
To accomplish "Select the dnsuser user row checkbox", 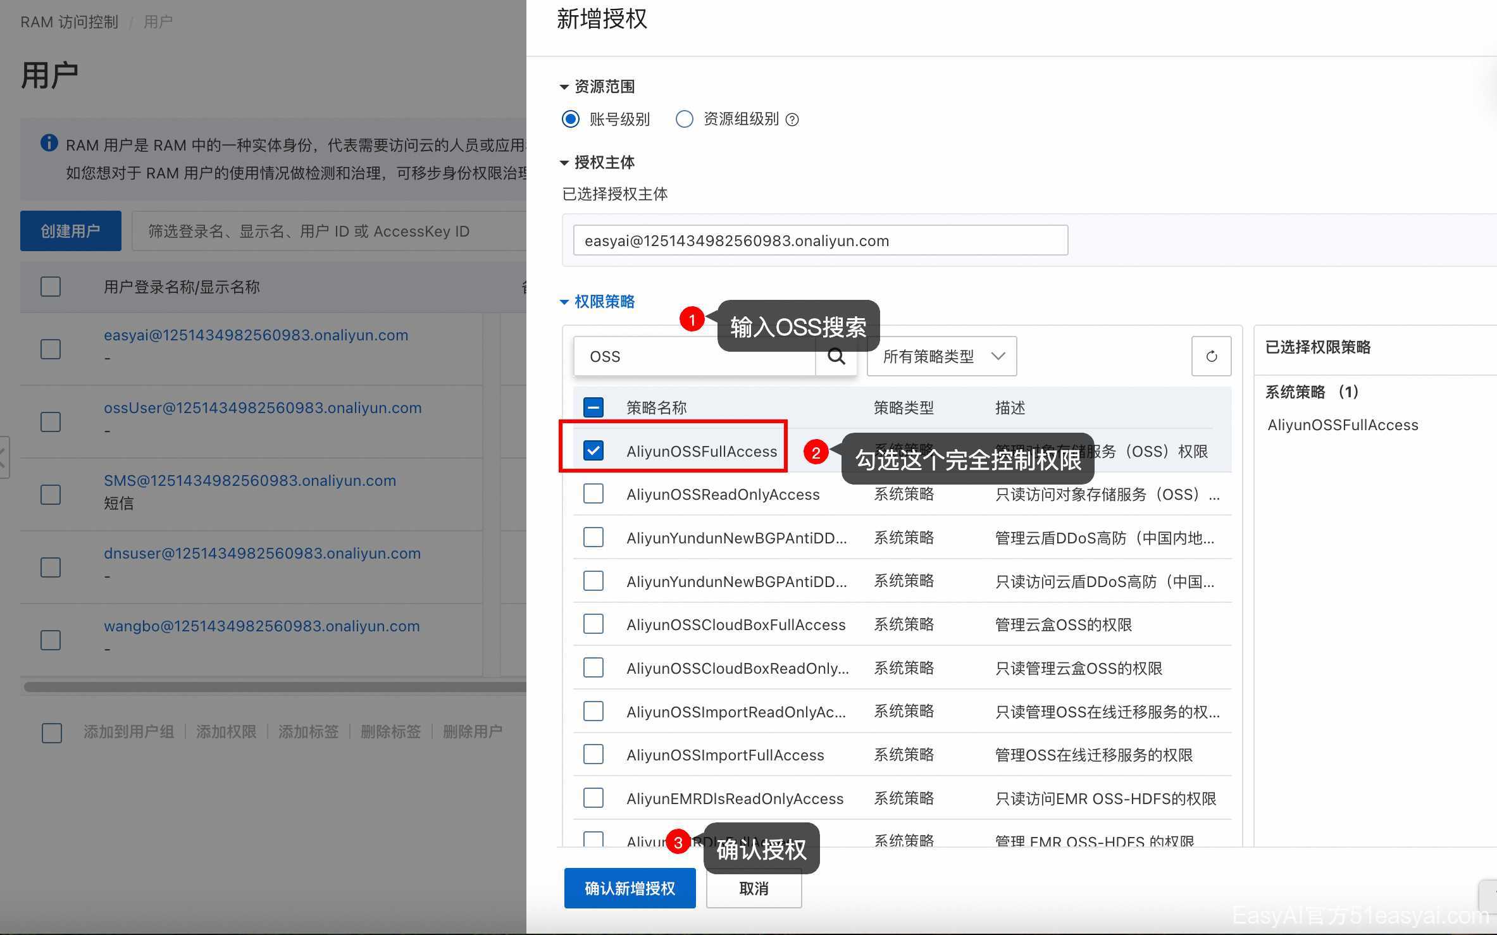I will [51, 567].
